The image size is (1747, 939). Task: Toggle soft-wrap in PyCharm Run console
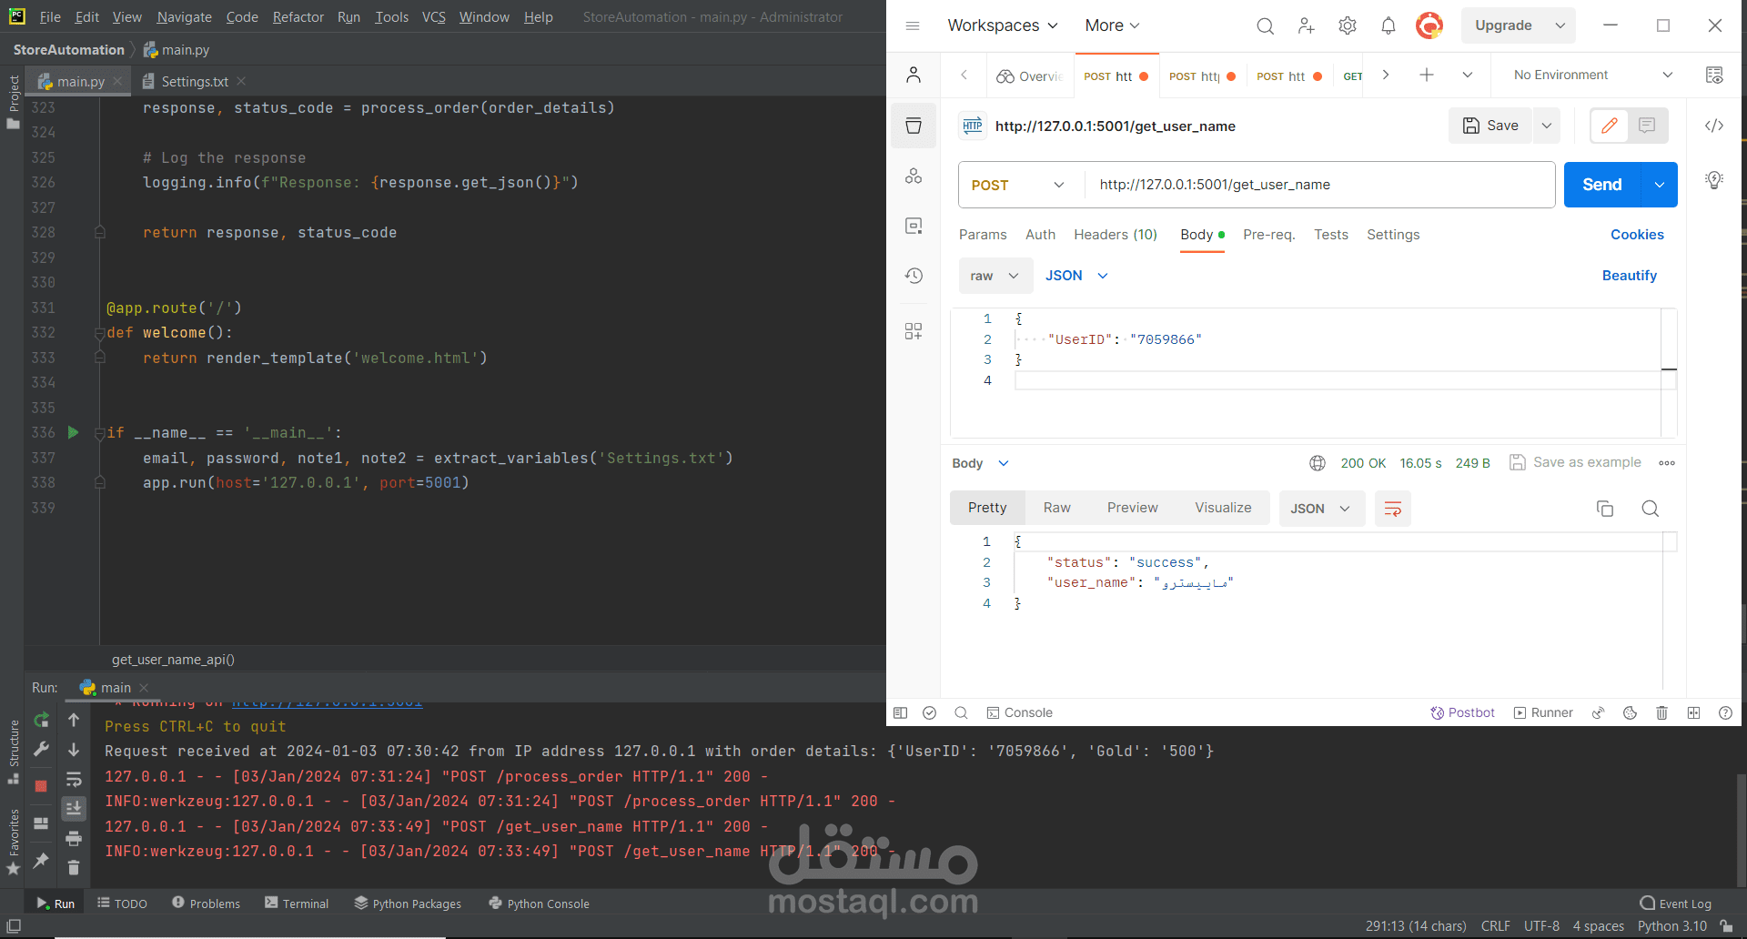pos(74,780)
